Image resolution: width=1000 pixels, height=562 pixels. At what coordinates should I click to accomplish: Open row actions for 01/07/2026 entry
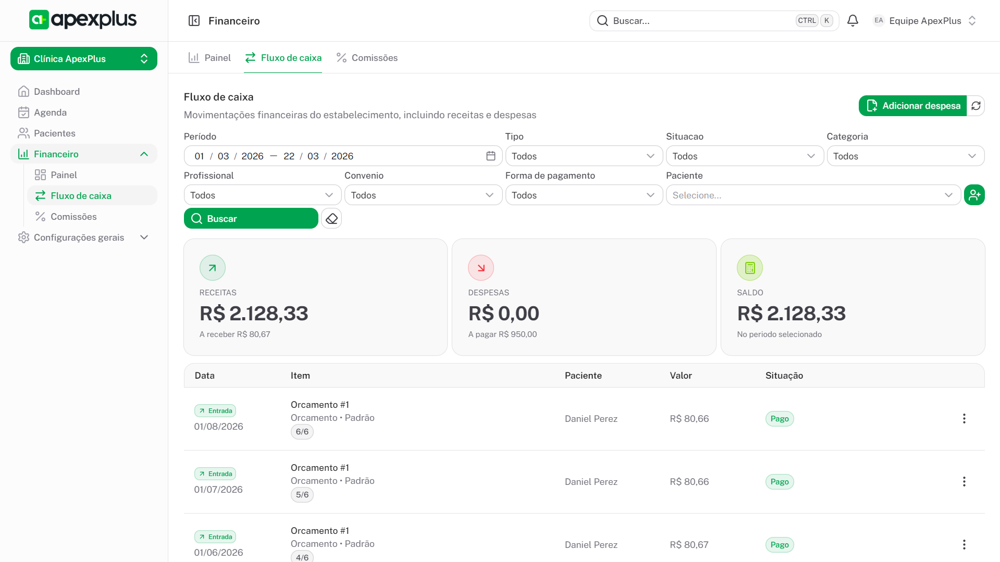pyautogui.click(x=964, y=482)
